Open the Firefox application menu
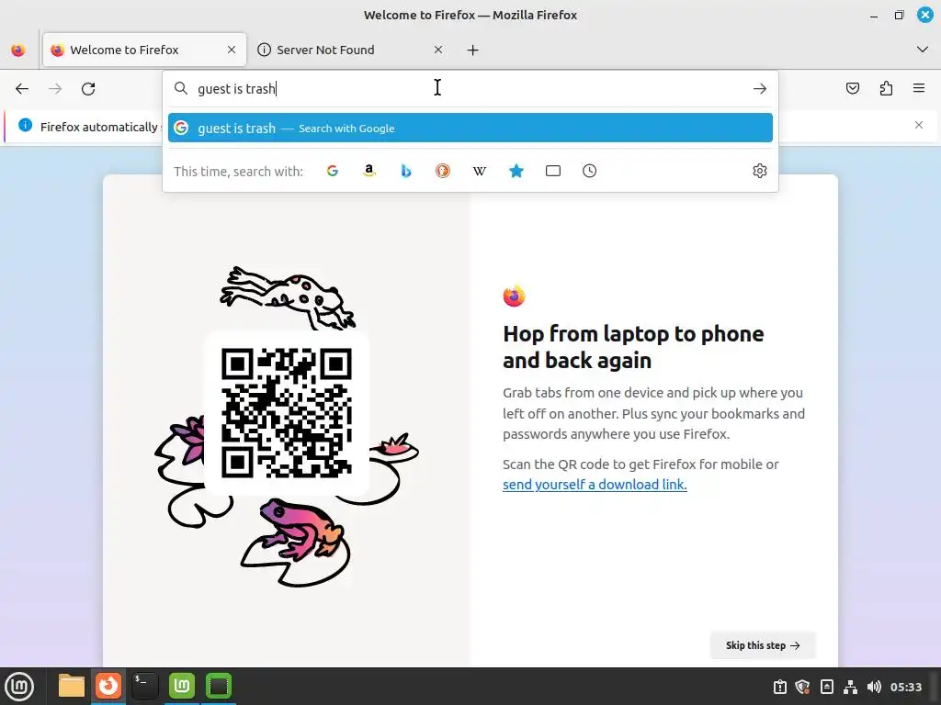 tap(919, 89)
